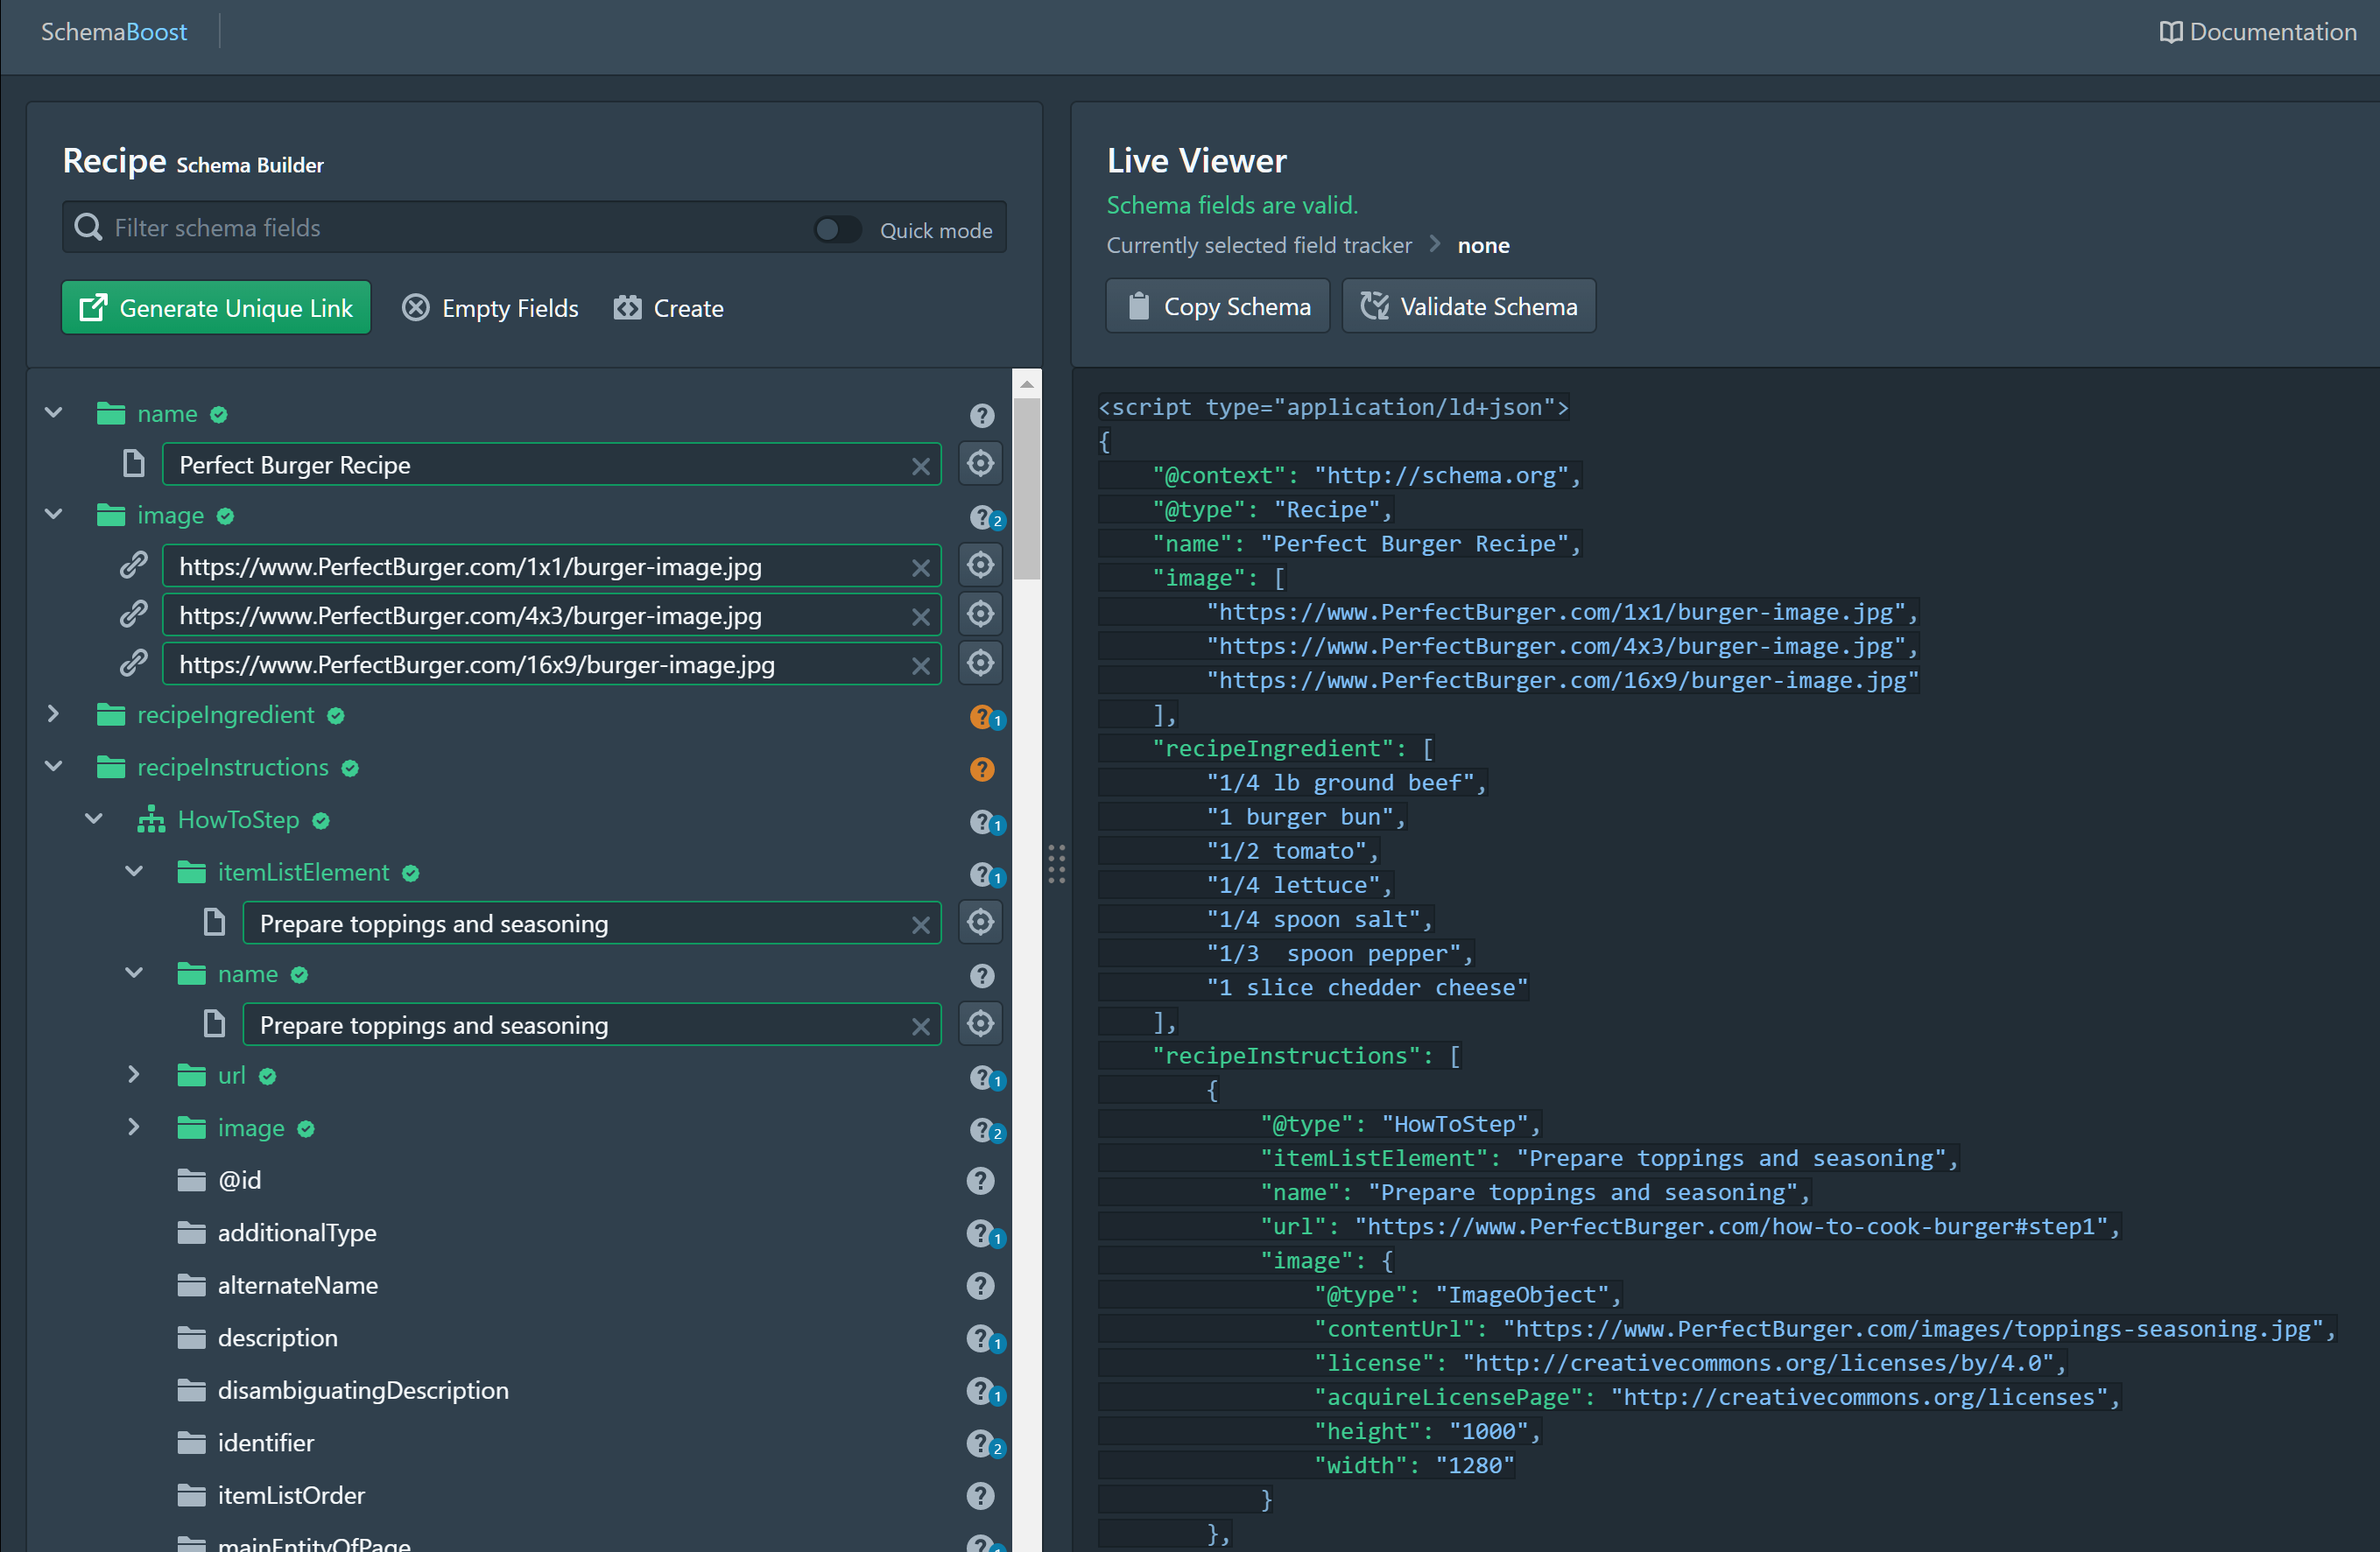The height and width of the screenshot is (1552, 2380).
Task: Click the HowToStep hierarchy icon
Action: (x=151, y=819)
